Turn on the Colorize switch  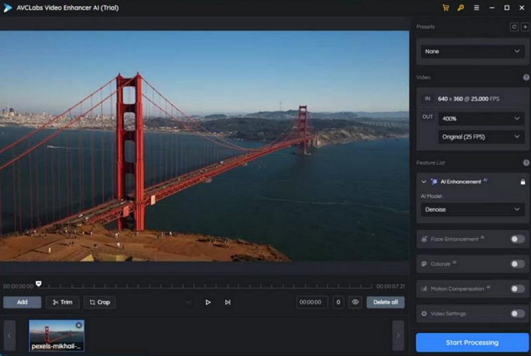tap(517, 264)
